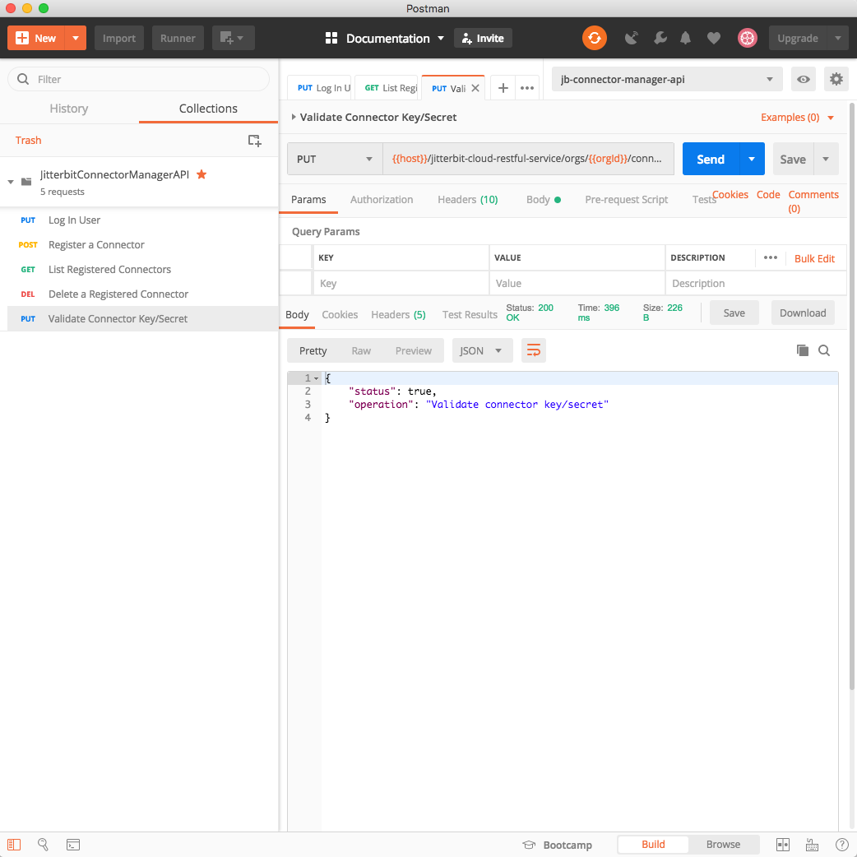Search the response body magnifier icon
Viewport: 857px width, 857px height.
click(x=824, y=350)
